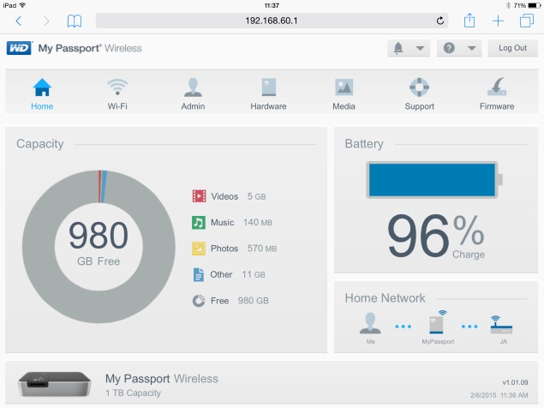Tap the status bar Wi-Fi icon

tap(23, 5)
